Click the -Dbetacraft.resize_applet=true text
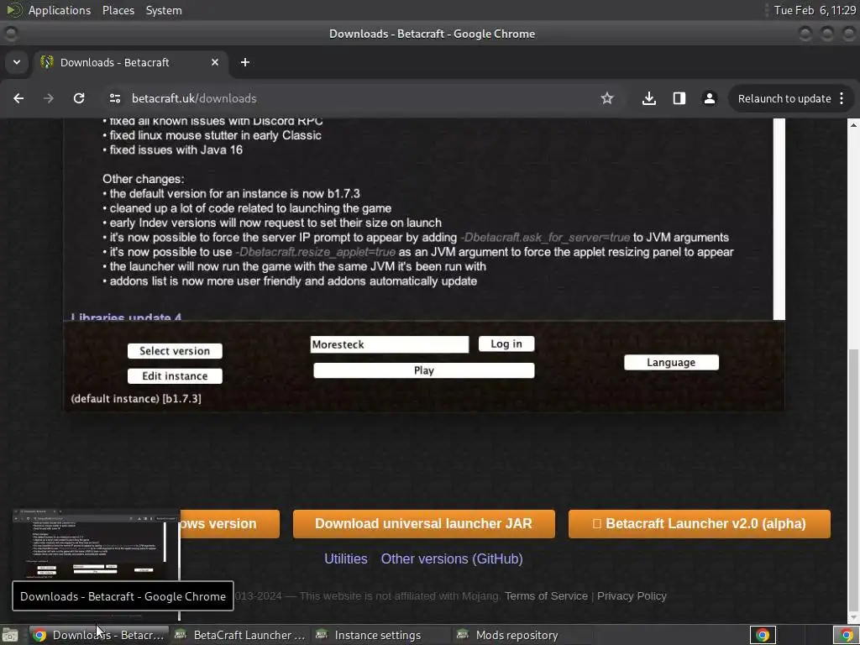This screenshot has height=645, width=860. point(316,252)
